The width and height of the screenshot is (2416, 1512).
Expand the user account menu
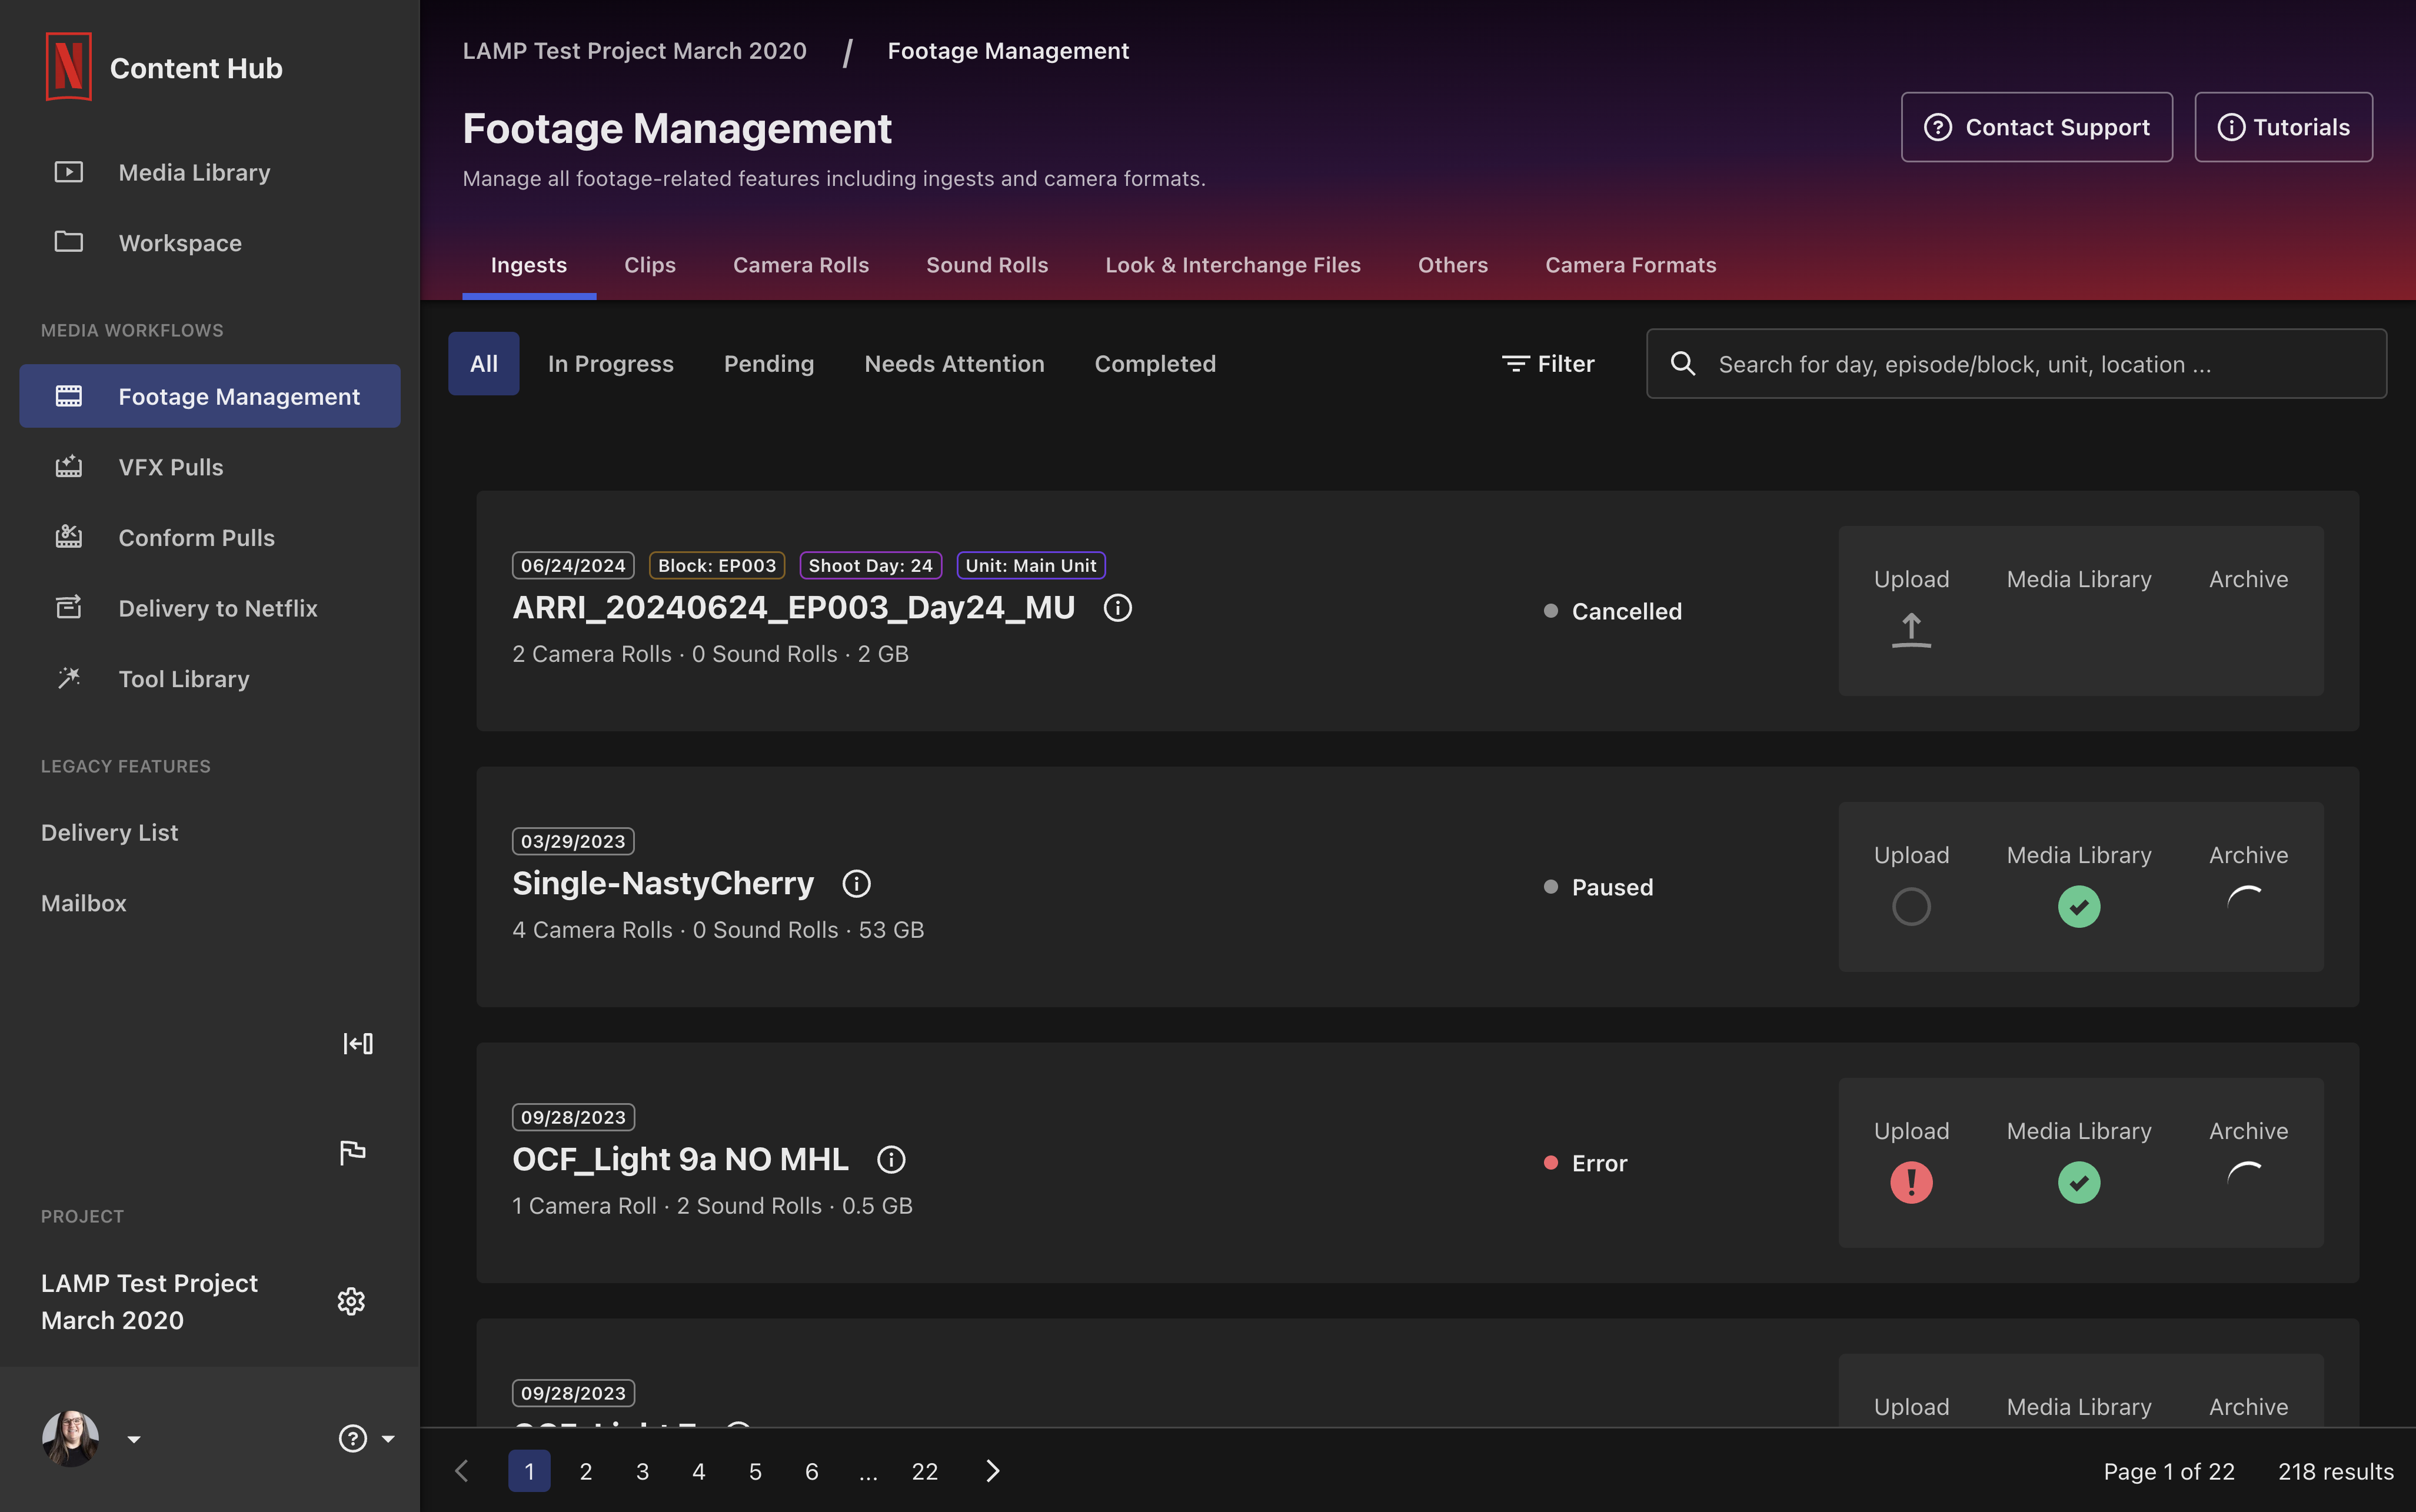133,1438
